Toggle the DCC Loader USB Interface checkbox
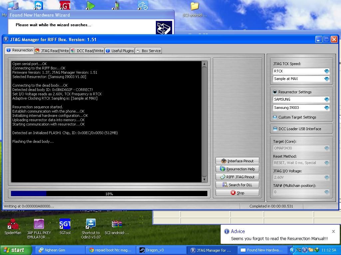Viewport: 341px width, 255px height. (275, 129)
